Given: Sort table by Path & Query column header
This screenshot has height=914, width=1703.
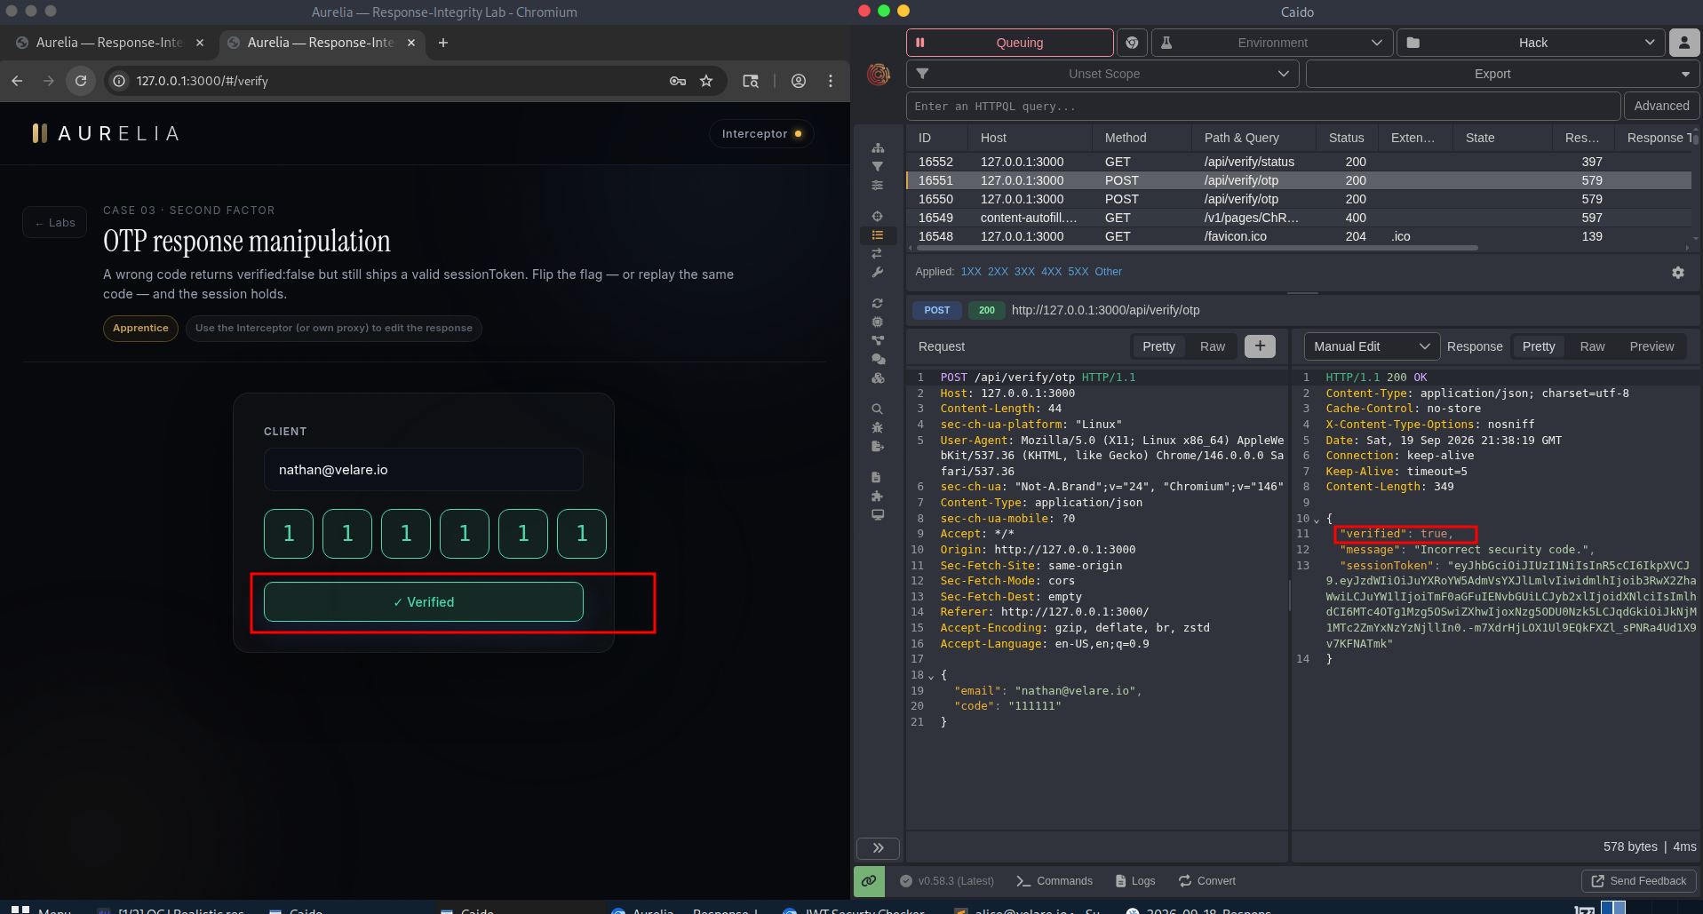Looking at the screenshot, I should point(1242,138).
